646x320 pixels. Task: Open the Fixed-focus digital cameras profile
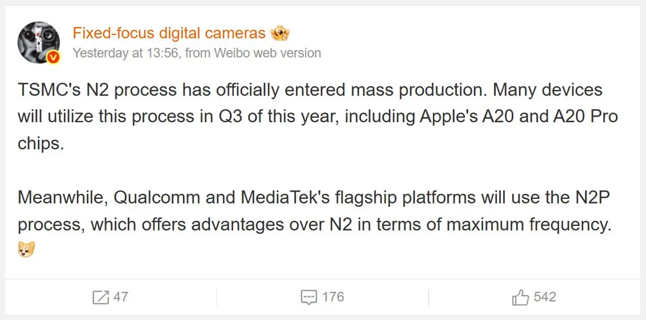(x=169, y=34)
